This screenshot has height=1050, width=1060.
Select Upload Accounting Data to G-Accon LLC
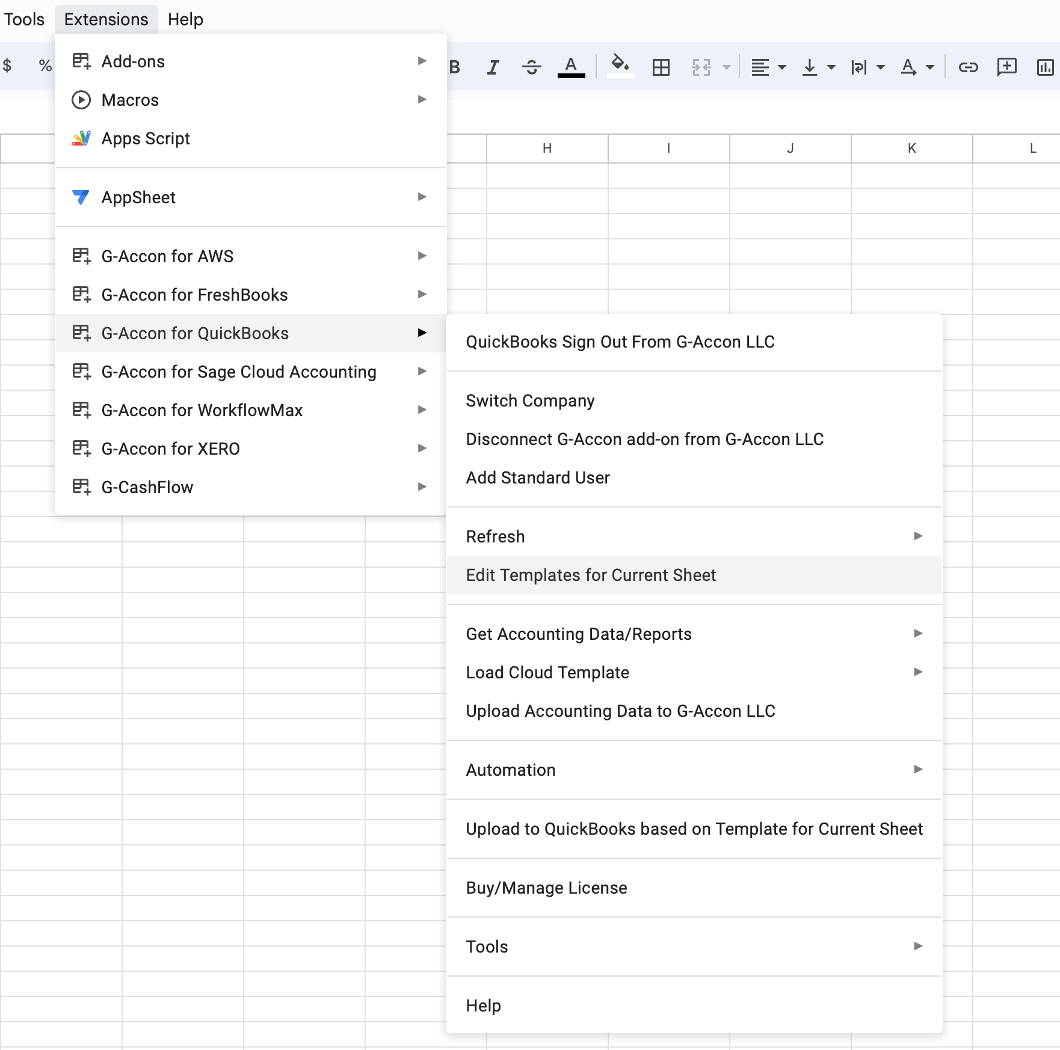694,711
